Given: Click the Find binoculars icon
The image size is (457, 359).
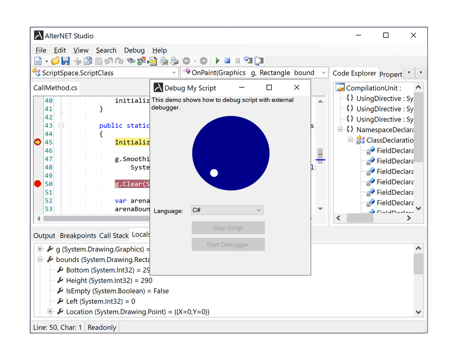Looking at the screenshot, I should [131, 61].
